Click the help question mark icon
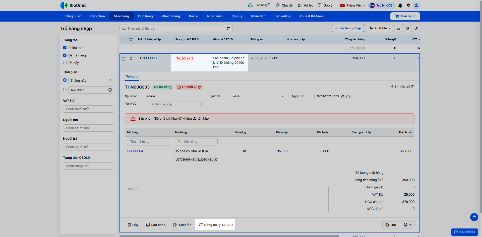482x237 pixels. click(416, 28)
